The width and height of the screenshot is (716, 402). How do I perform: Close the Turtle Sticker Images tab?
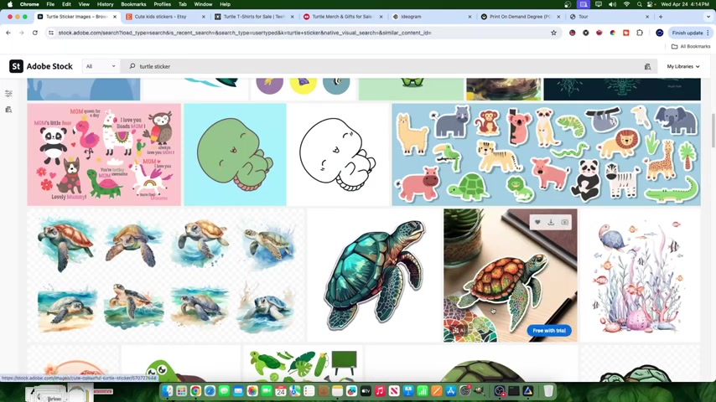[x=115, y=17]
